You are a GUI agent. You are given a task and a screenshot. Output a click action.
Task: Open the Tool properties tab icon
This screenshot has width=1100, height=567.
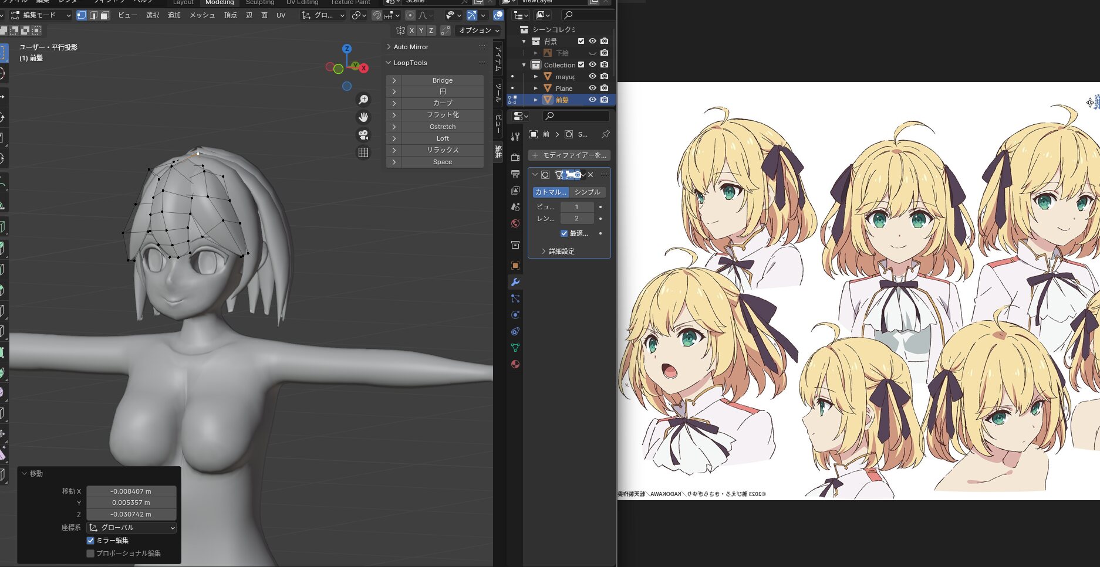515,136
